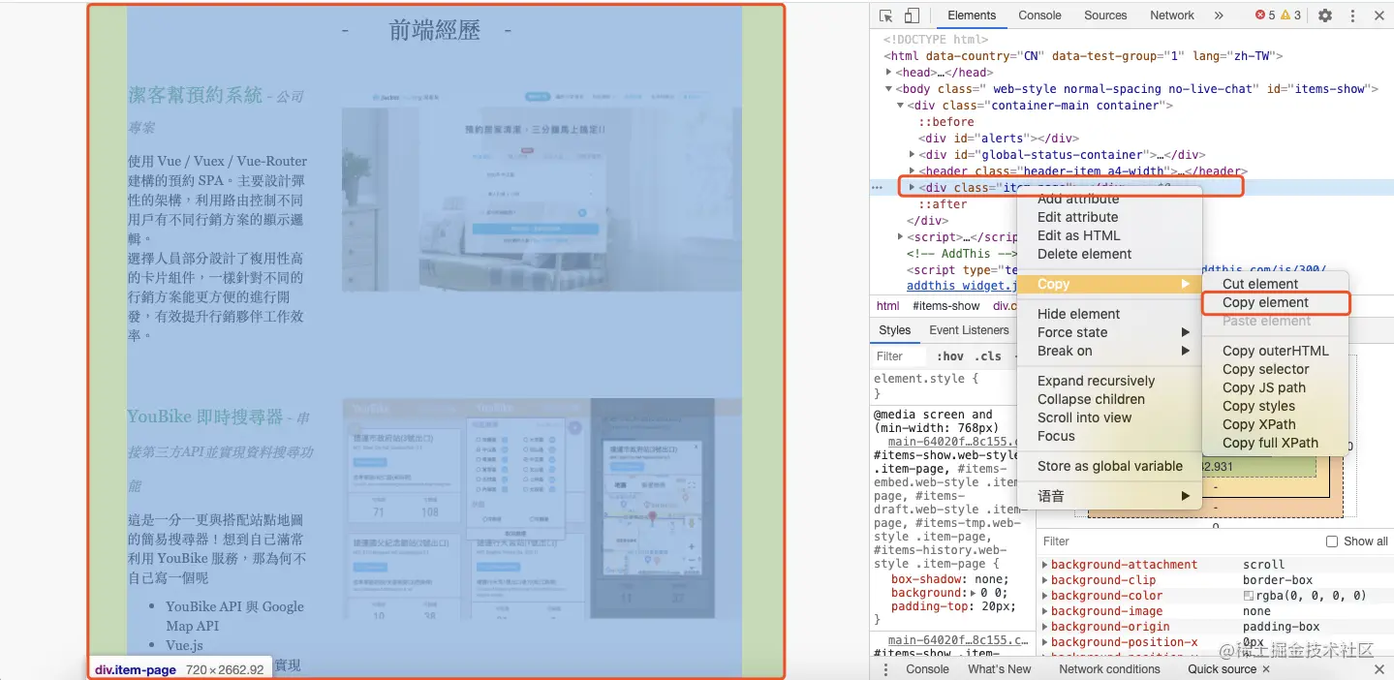
Task: Enable the Show all checkbox
Action: pos(1332,541)
